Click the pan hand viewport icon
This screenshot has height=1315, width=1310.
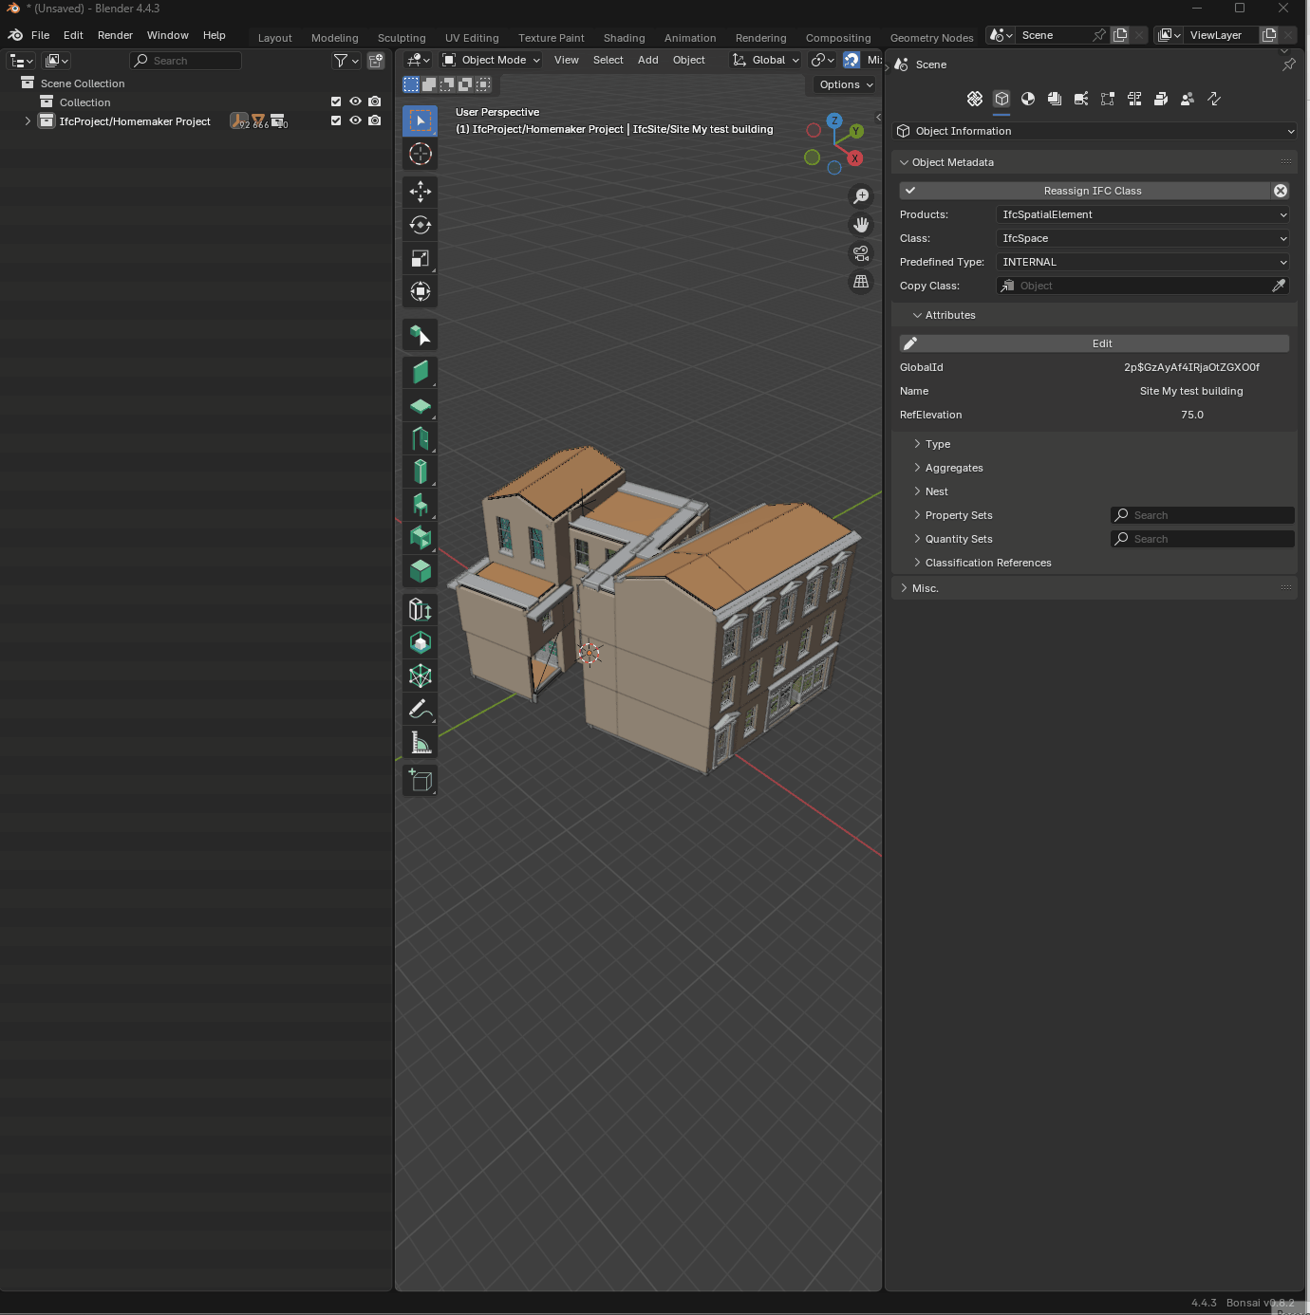pos(861,225)
